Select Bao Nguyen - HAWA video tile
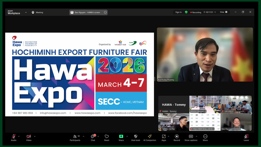Viewport: 261px width, 147px height. pyautogui.click(x=236, y=122)
